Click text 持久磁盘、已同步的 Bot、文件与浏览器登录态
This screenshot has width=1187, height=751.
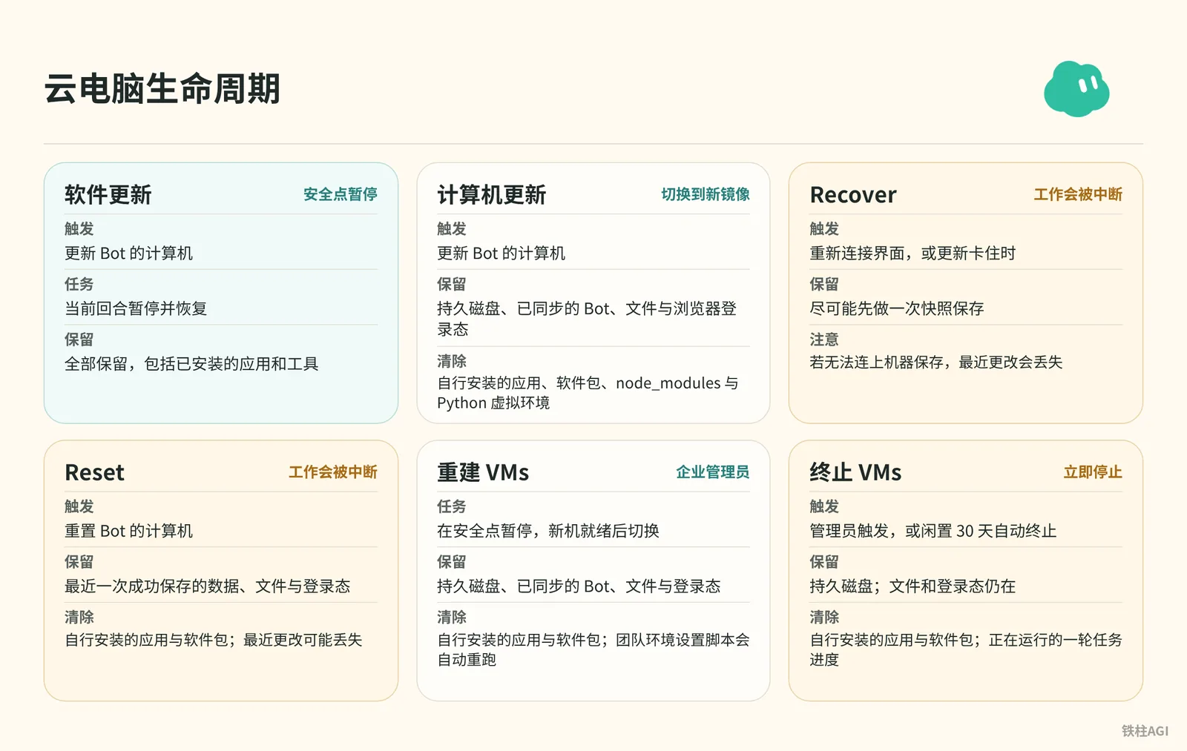point(587,319)
